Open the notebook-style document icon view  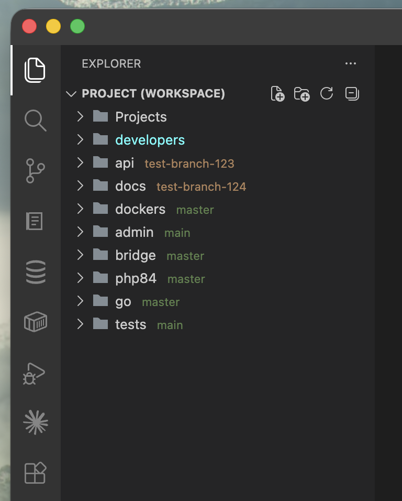pos(35,221)
